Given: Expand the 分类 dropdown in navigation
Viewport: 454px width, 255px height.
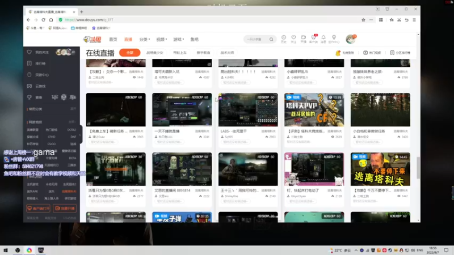Looking at the screenshot, I should pos(145,39).
